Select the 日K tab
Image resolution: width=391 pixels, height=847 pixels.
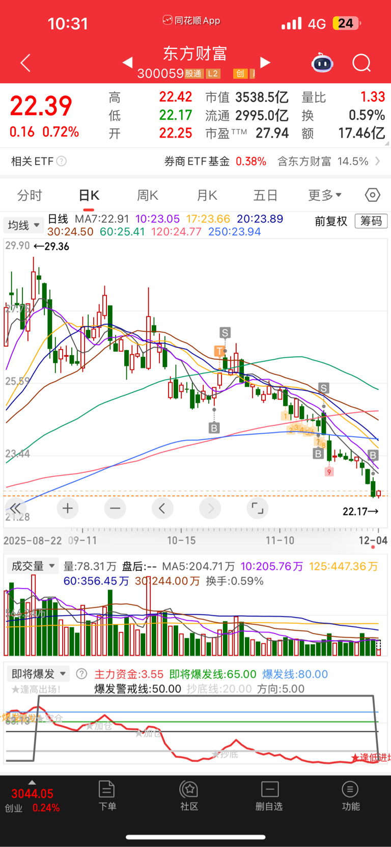pyautogui.click(x=89, y=195)
